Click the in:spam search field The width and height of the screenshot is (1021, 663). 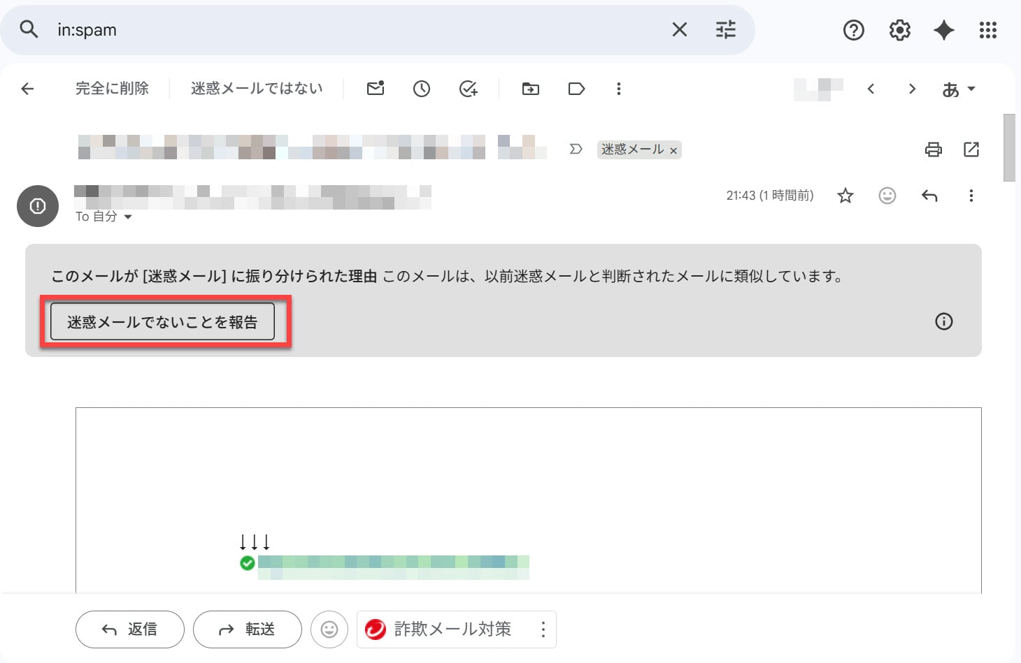coord(350,30)
